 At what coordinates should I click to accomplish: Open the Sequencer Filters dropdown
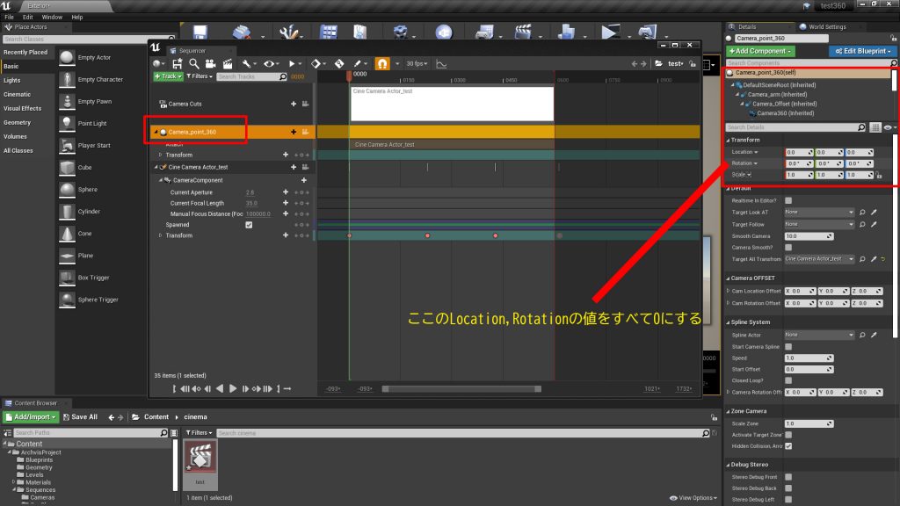[x=200, y=76]
